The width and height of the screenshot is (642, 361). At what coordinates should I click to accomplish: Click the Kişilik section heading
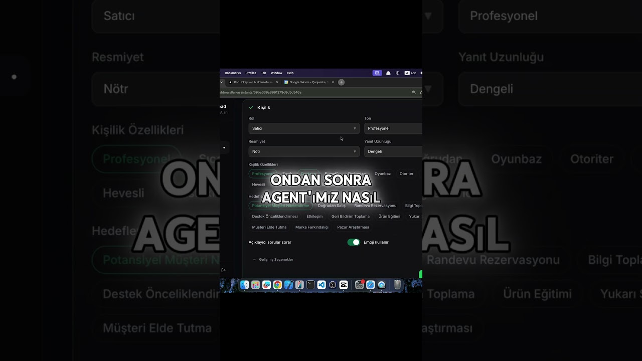coord(264,107)
